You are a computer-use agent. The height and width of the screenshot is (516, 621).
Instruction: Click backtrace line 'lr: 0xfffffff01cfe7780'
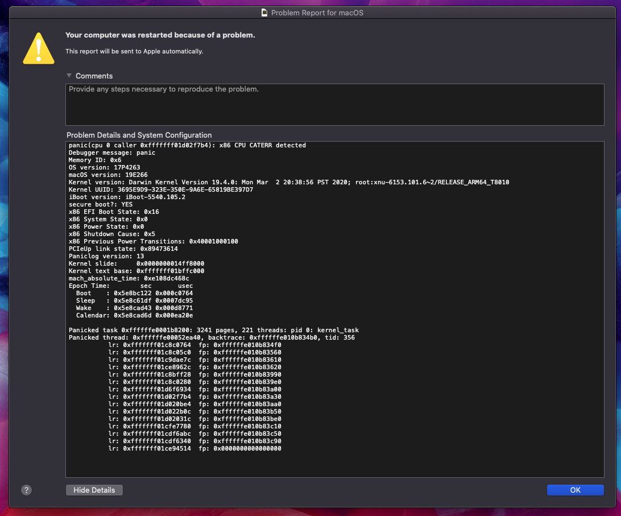click(x=195, y=427)
